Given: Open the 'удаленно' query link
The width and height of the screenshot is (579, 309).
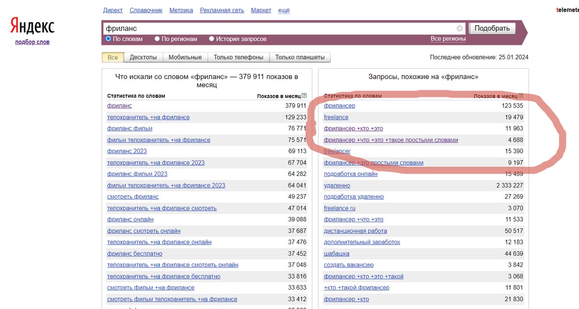Looking at the screenshot, I should 337,186.
